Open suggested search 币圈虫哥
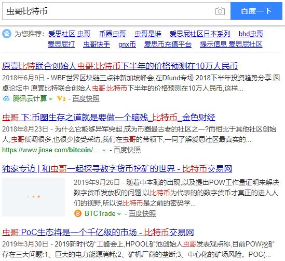Image resolution: width=285 pixels, height=261 pixels. tap(113, 34)
